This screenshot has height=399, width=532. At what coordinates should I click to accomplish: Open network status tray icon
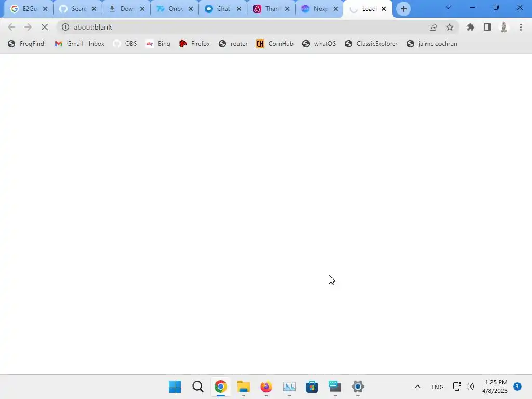click(x=457, y=387)
